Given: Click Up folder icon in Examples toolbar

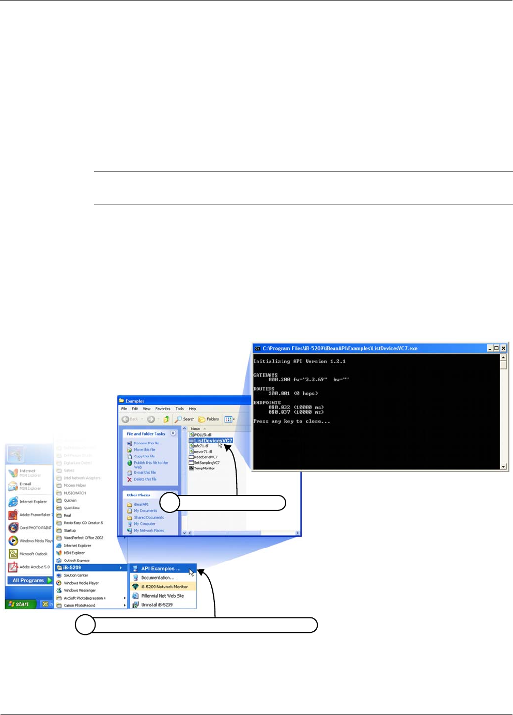Looking at the screenshot, I should [166, 419].
